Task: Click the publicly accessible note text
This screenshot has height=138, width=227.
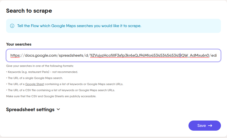Action: 51,96
